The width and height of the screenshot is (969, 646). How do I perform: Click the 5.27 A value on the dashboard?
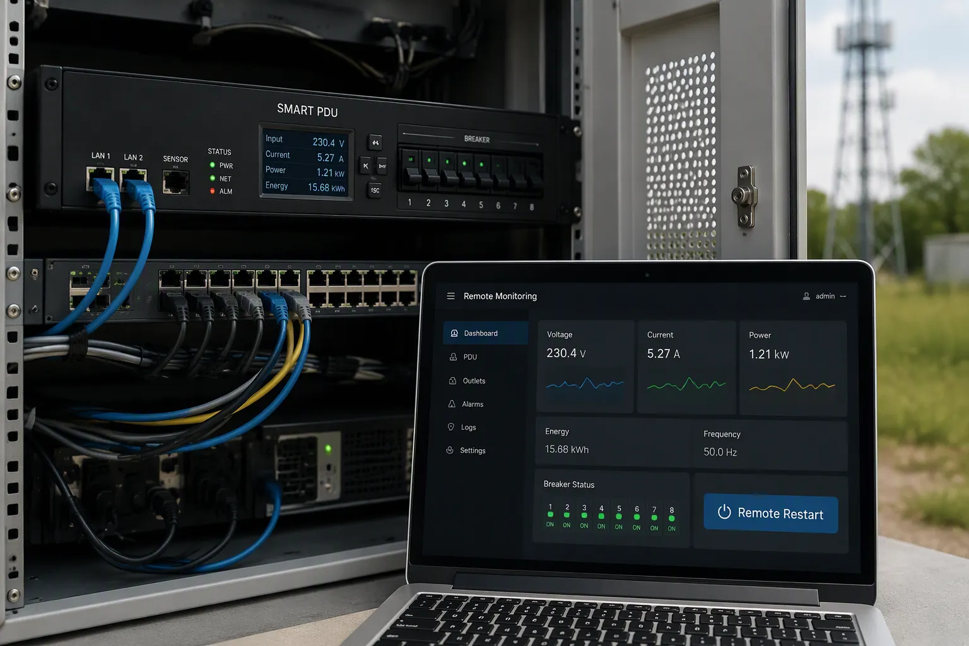click(663, 354)
